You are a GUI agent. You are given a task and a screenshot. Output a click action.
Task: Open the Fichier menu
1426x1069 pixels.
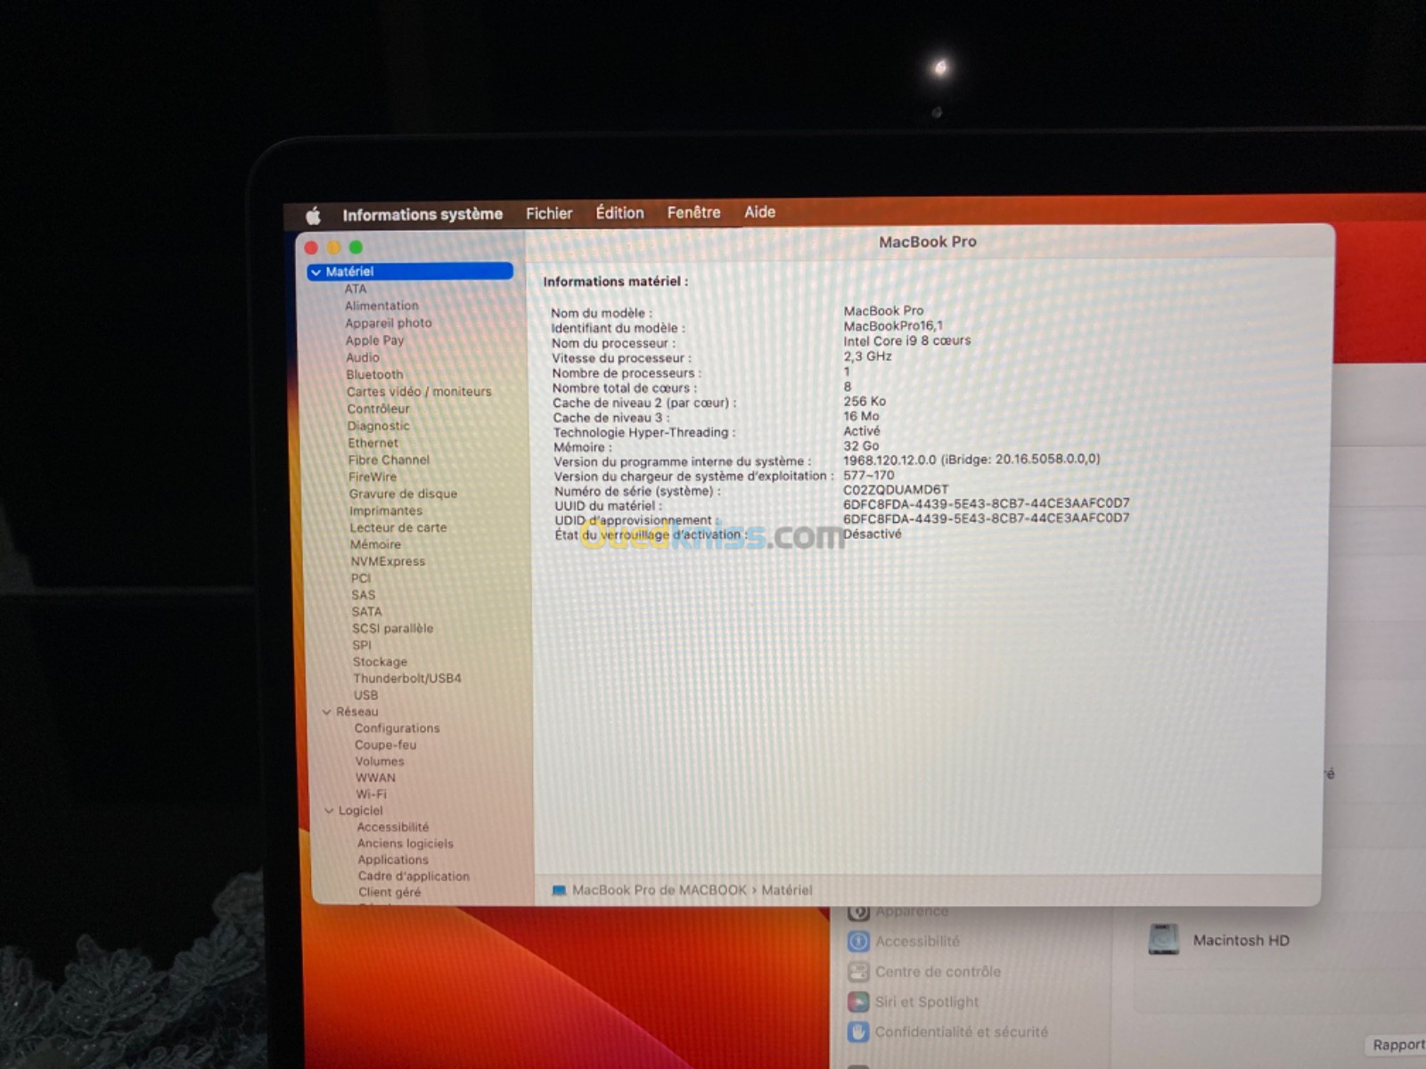[549, 214]
